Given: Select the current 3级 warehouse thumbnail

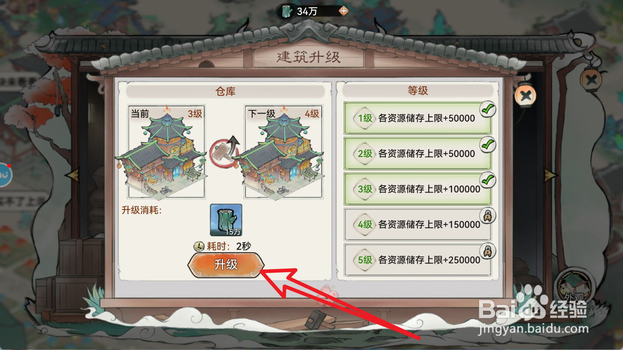Looking at the screenshot, I should [x=167, y=152].
